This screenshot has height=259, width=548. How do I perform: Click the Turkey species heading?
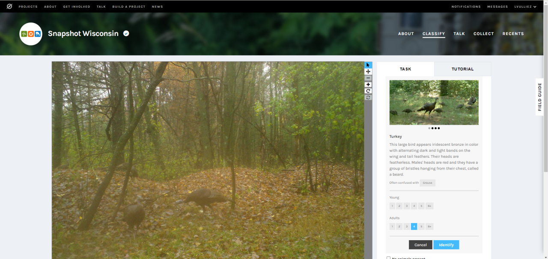(x=396, y=137)
